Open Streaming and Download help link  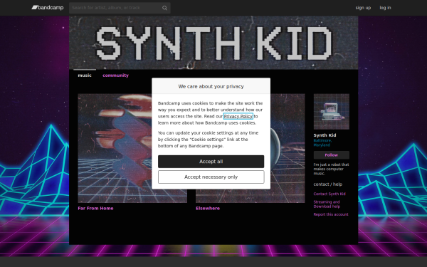coord(327,204)
